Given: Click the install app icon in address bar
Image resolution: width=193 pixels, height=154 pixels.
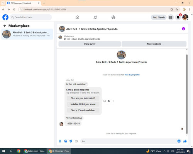Looking at the screenshot, I should coord(172,10).
